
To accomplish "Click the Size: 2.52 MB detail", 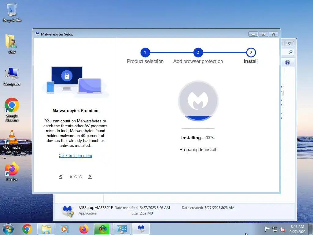I will tap(142, 213).
